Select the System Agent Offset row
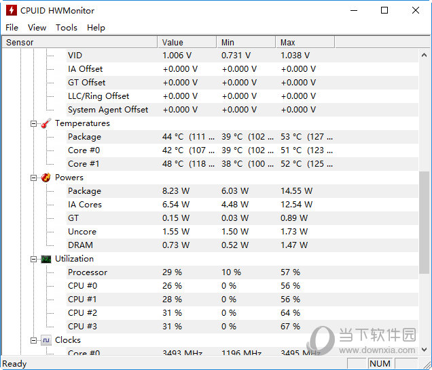 [242, 109]
